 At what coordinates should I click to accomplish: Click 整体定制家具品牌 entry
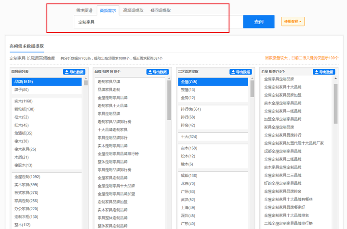pos(113,162)
